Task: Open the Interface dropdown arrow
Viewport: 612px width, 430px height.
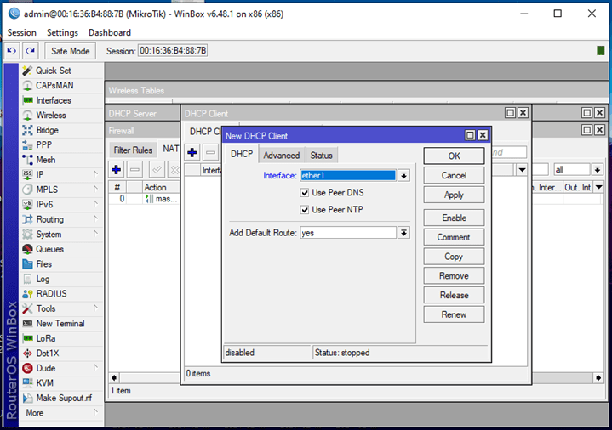Action: 403,175
